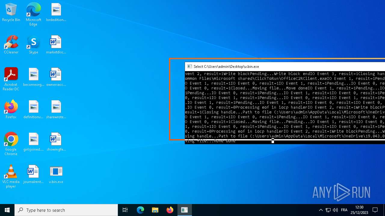Click the 'Moving file...Move done' console line
The image size is (385, 216).
click(210, 141)
